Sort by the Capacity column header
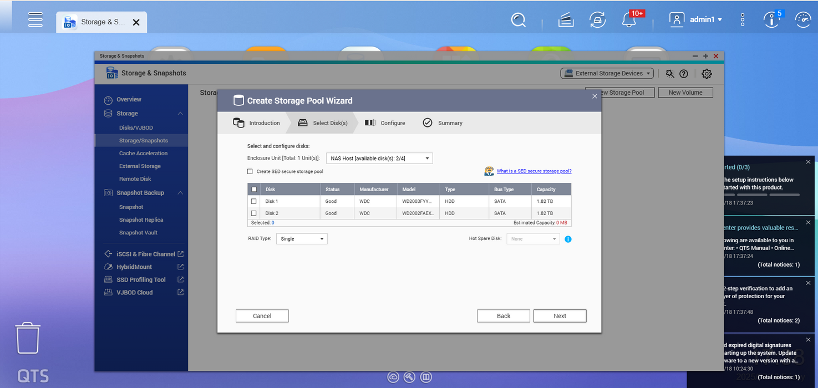This screenshot has height=388, width=818. pyautogui.click(x=551, y=190)
